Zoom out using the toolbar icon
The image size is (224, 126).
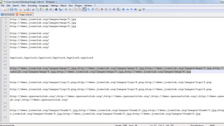tap(70, 9)
